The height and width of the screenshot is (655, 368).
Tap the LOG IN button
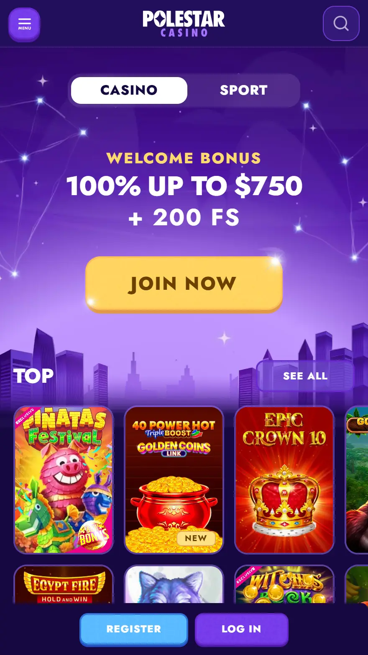click(x=241, y=629)
